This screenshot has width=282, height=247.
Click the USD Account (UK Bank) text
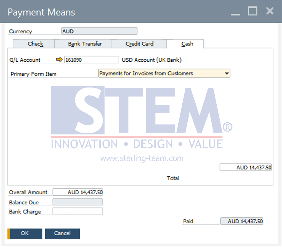[x=152, y=60]
